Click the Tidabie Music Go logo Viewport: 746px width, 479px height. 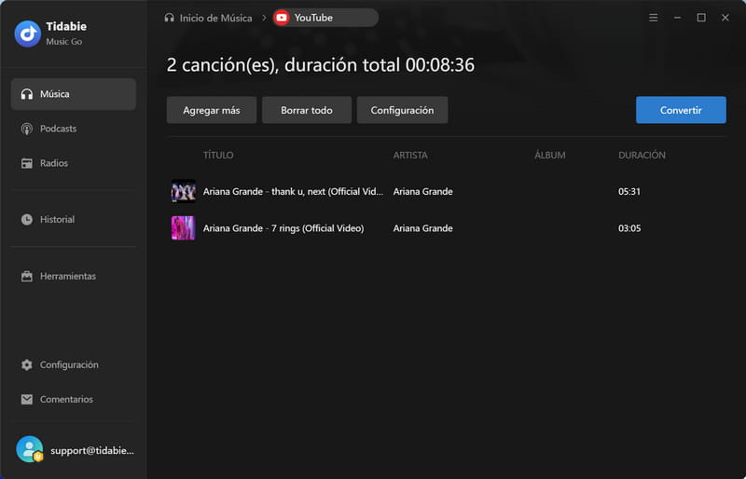pos(28,34)
